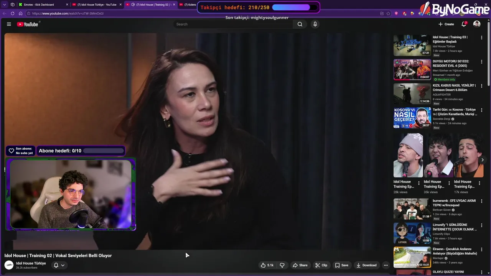Click the video player to pause
The image size is (491, 276).
196,141
